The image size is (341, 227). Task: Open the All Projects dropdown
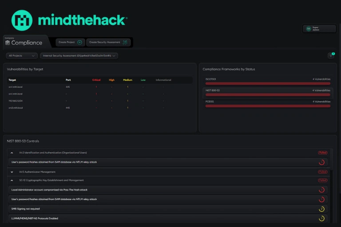tap(22, 56)
